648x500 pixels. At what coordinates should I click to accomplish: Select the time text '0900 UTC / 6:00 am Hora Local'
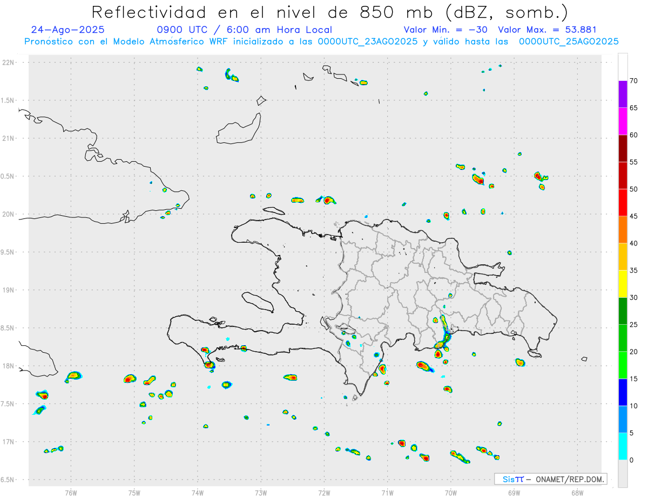pos(245,30)
